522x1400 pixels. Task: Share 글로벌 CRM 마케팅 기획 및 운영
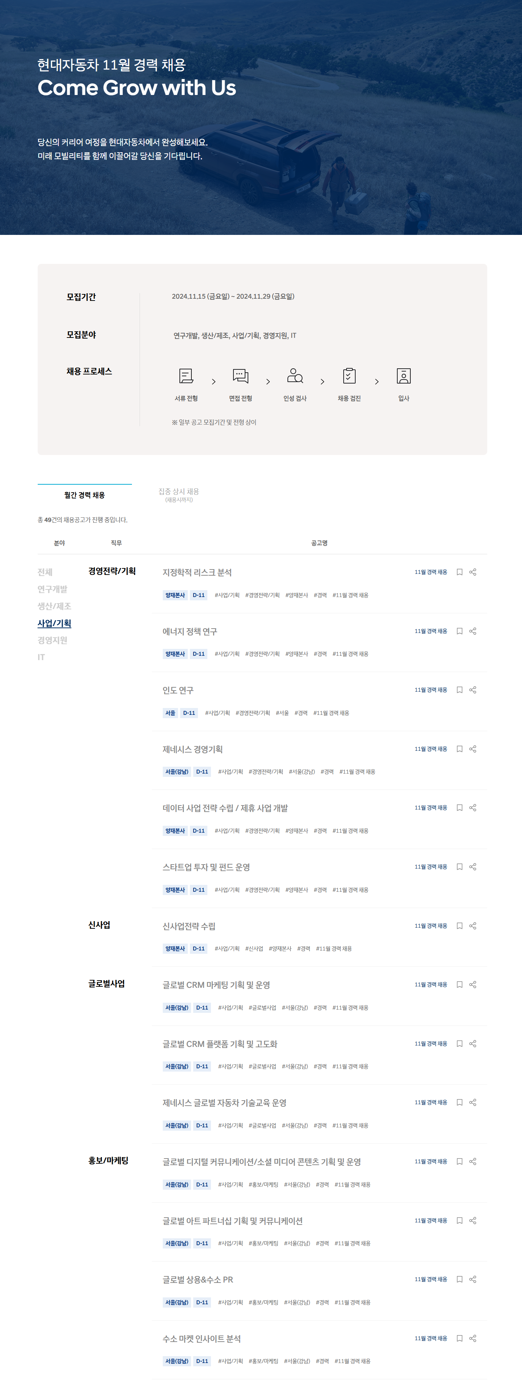(473, 984)
